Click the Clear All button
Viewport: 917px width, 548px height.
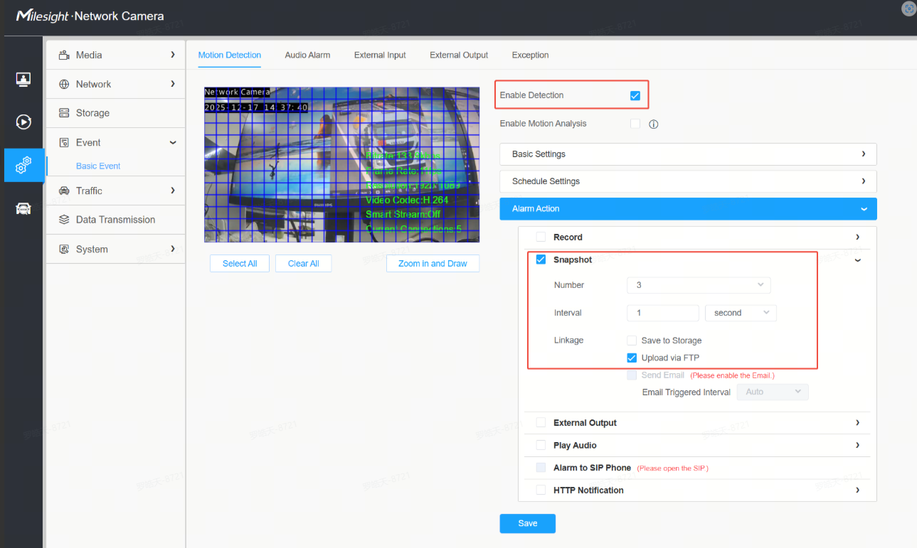(x=304, y=264)
